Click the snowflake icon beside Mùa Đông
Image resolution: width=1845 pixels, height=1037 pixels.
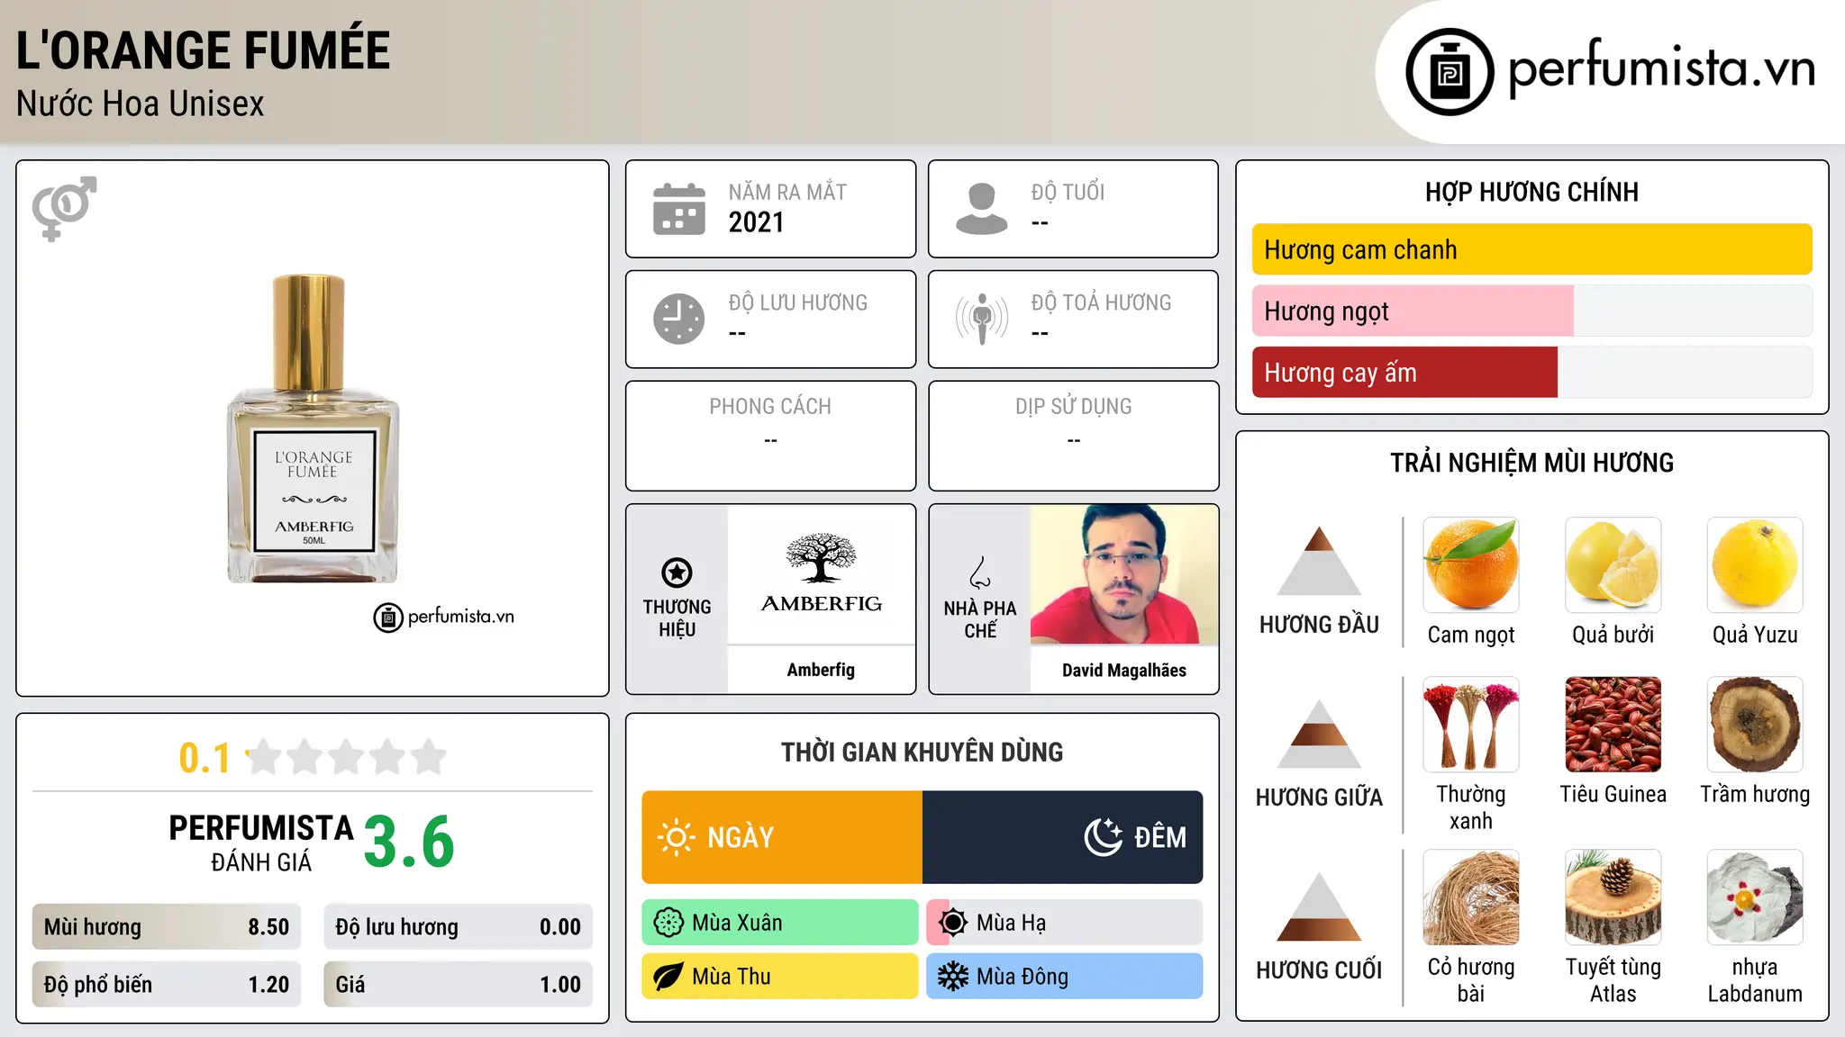[953, 977]
